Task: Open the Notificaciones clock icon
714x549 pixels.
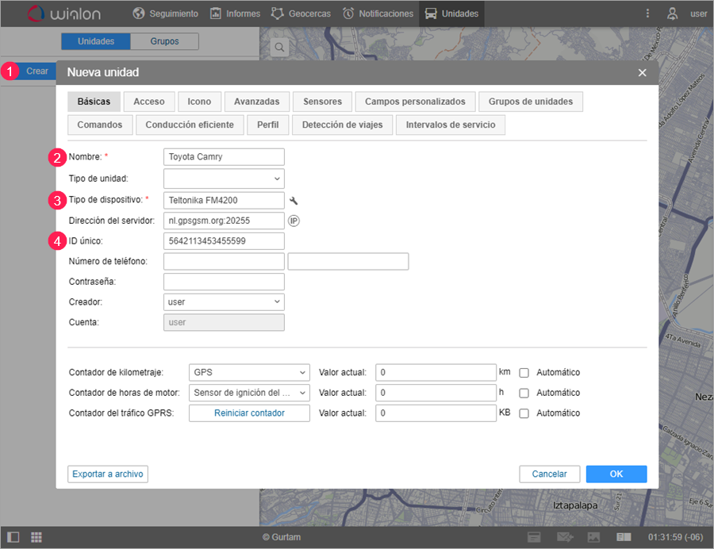Action: (x=348, y=13)
